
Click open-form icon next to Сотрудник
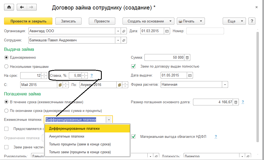click(124, 40)
